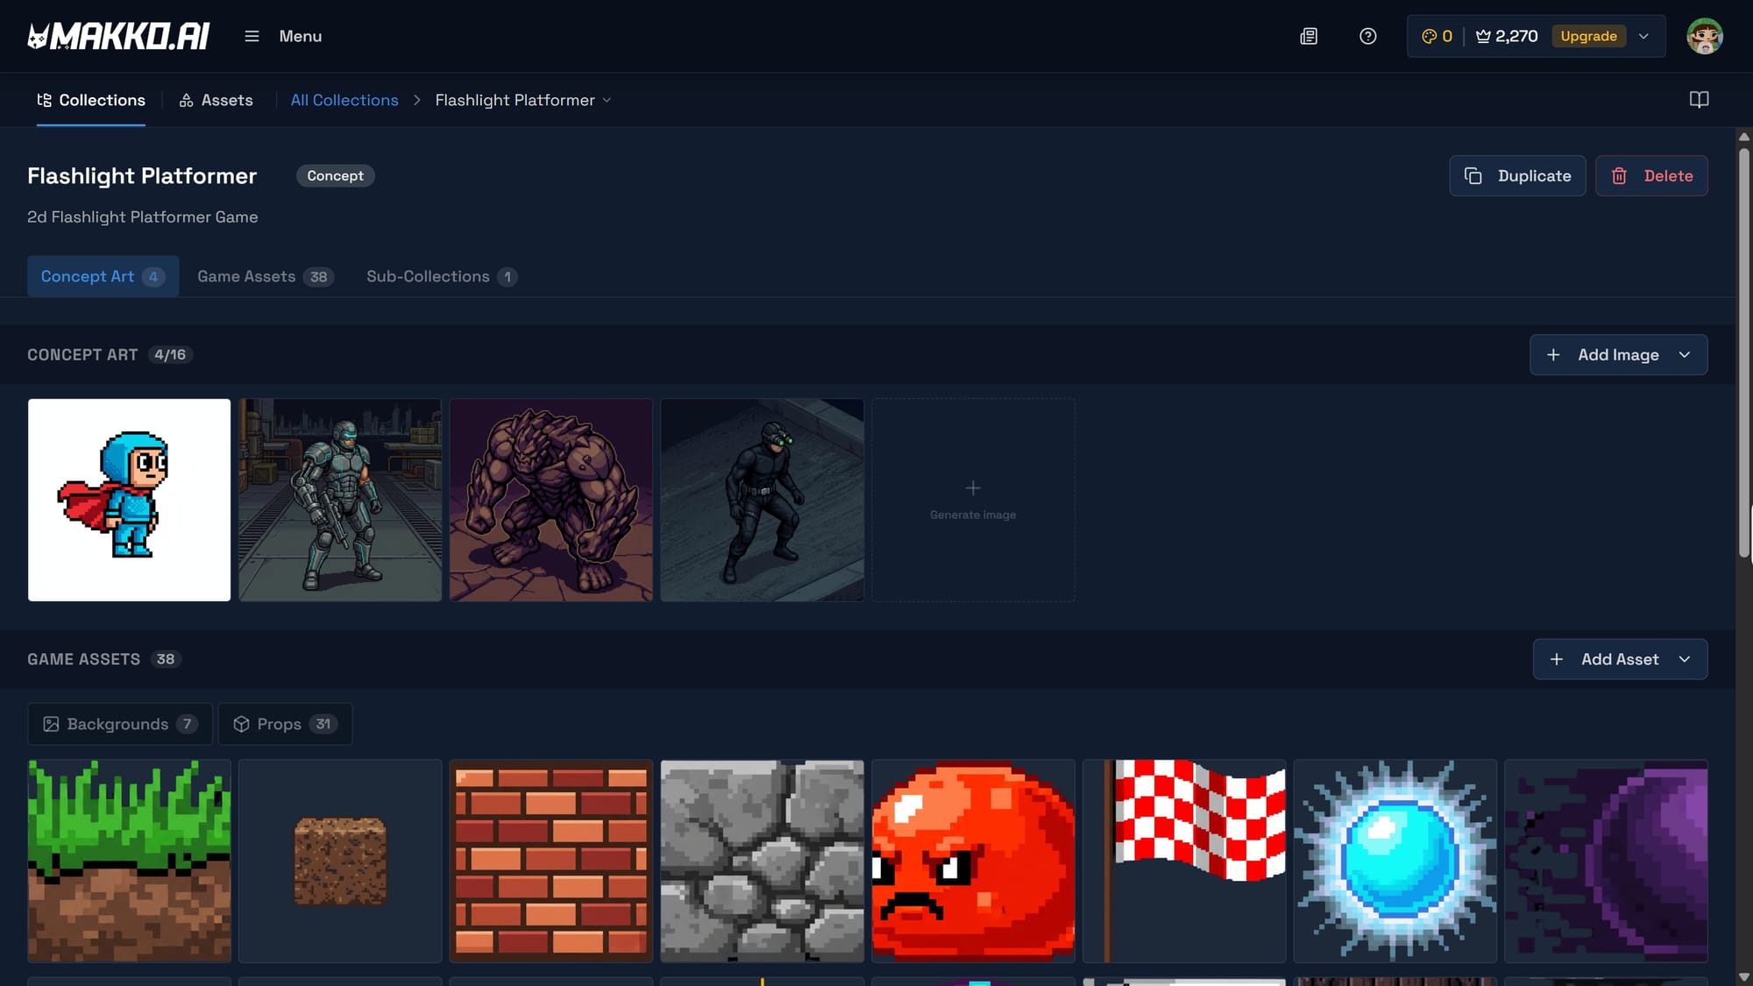Switch to the Game Assets tab

point(264,276)
